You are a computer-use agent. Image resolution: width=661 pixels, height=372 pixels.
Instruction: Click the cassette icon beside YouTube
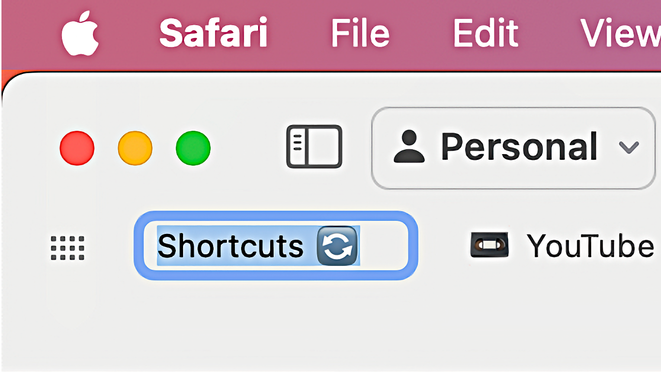[x=489, y=245]
